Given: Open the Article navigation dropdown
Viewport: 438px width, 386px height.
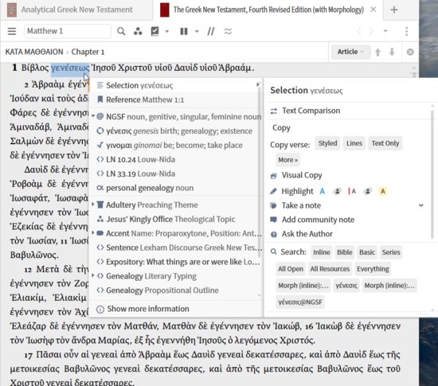Looking at the screenshot, I should coord(350,52).
